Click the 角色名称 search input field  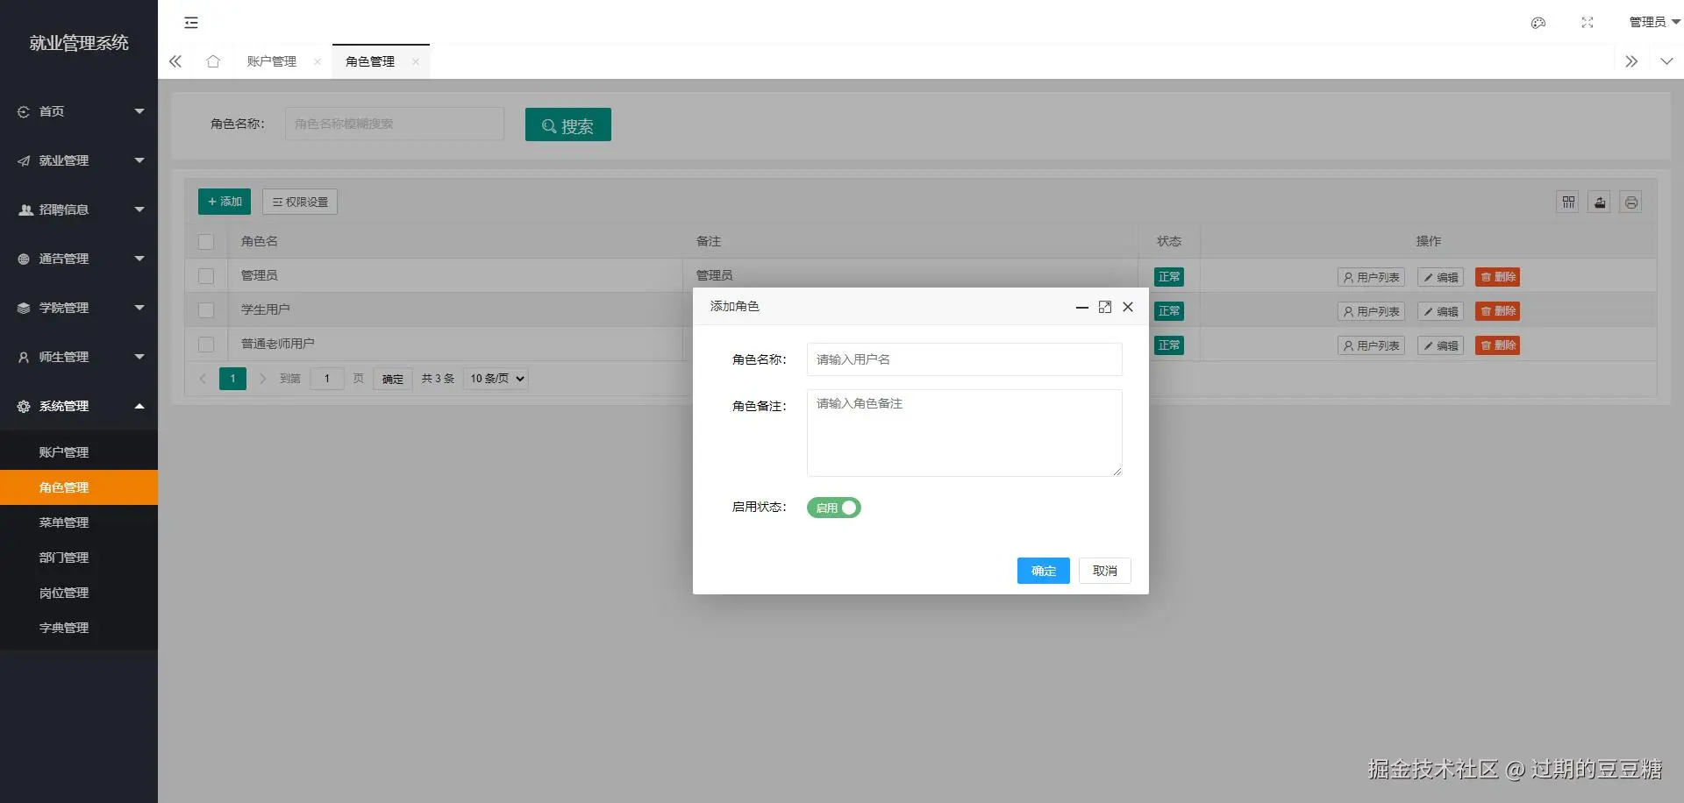click(395, 124)
